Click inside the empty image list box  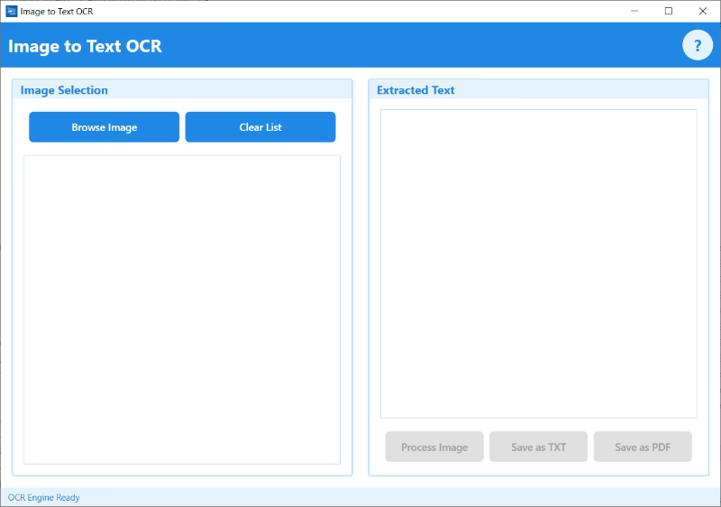pyautogui.click(x=182, y=309)
